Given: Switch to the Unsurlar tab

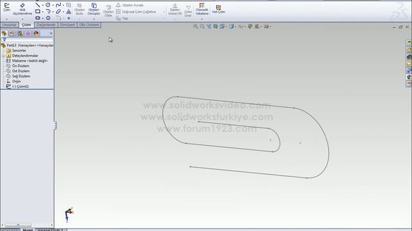Looking at the screenshot, I should pos(10,25).
